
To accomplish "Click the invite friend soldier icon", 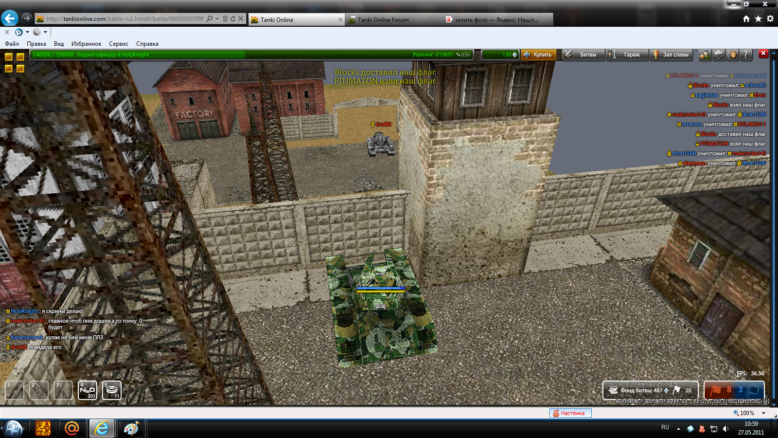I will pos(705,55).
